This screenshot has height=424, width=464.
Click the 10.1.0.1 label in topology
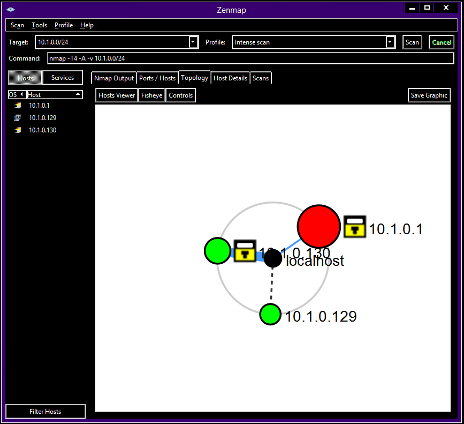(x=396, y=229)
